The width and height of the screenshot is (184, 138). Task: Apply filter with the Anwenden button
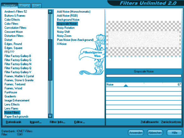pos(136,133)
